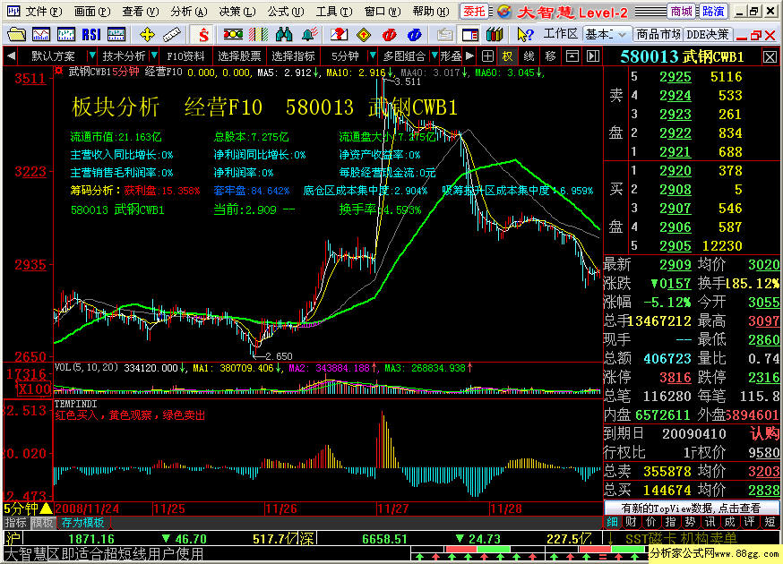Click the F10资料 button
Viewport: 783px width, 564px height.
point(185,56)
